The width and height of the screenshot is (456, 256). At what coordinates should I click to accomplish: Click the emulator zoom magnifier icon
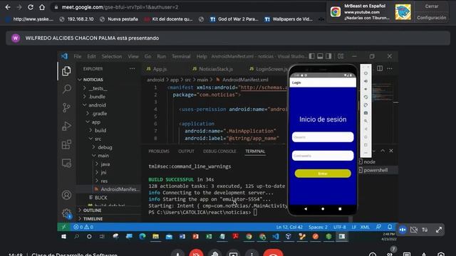(366, 121)
